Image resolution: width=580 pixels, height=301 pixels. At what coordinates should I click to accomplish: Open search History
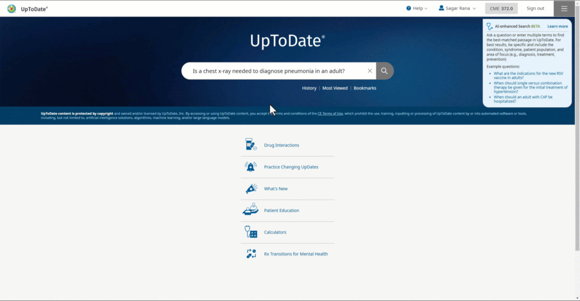(x=309, y=88)
